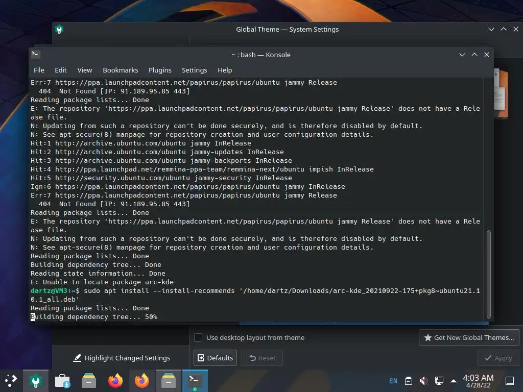Screen dimensions: 523x392
Task: Click the EN keyboard layout indicator
Action: pyautogui.click(x=393, y=381)
